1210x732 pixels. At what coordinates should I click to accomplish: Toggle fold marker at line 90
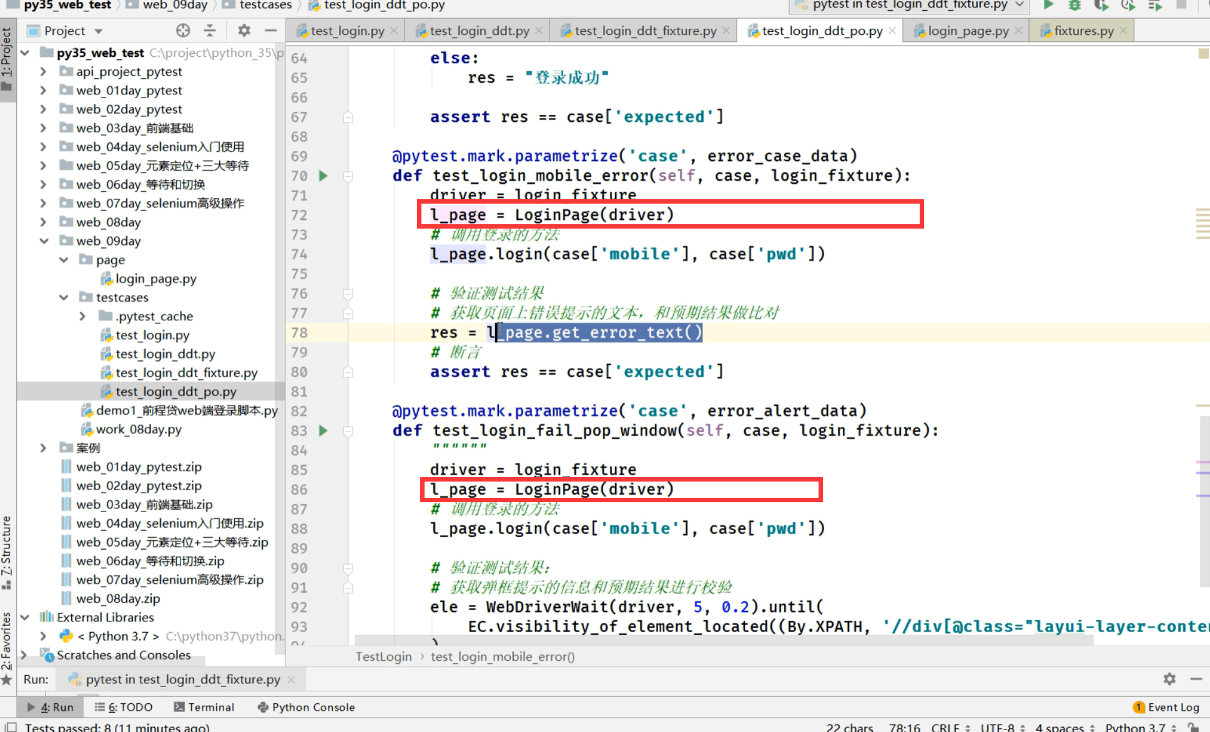click(x=348, y=568)
